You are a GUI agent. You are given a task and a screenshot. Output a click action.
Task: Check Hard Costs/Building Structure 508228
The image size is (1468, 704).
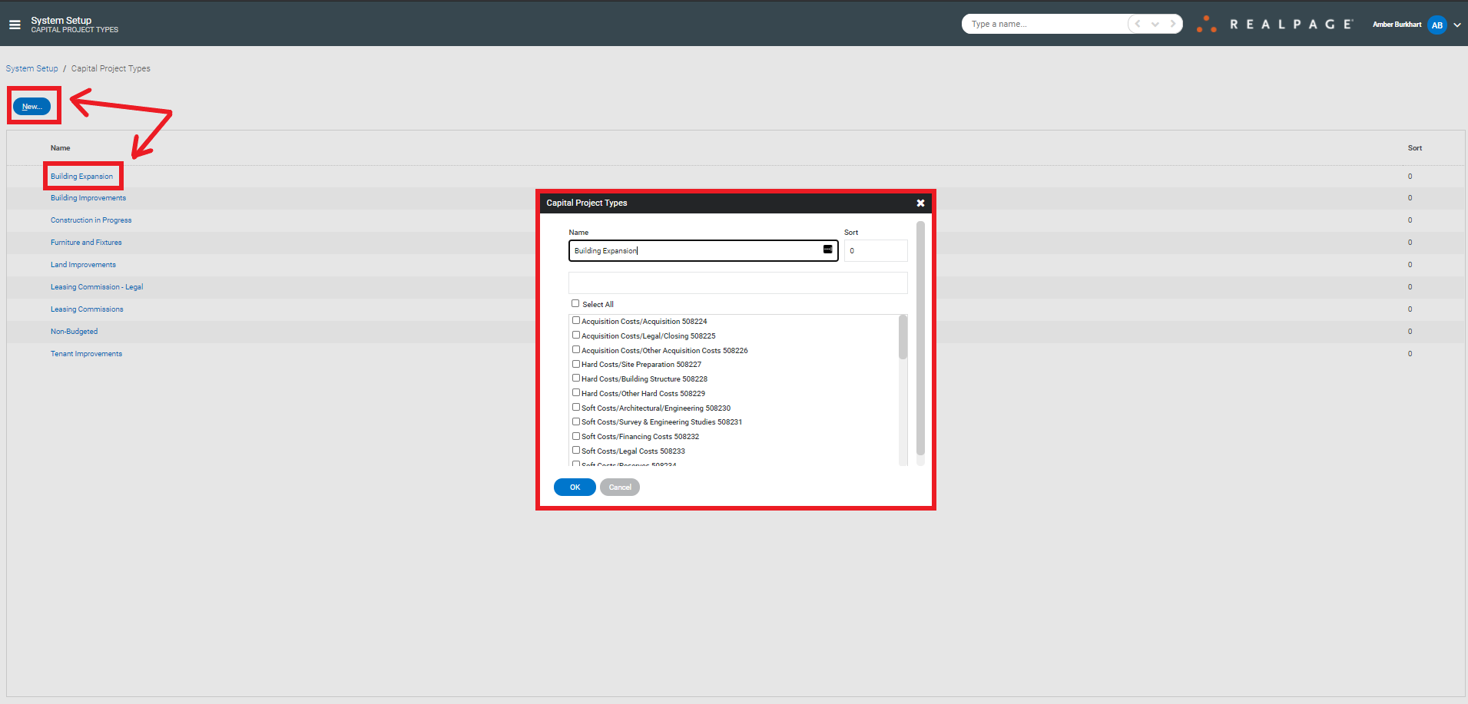point(576,378)
